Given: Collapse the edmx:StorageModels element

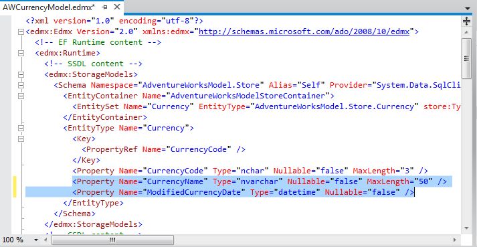Looking at the screenshot, I should (x=21, y=74).
